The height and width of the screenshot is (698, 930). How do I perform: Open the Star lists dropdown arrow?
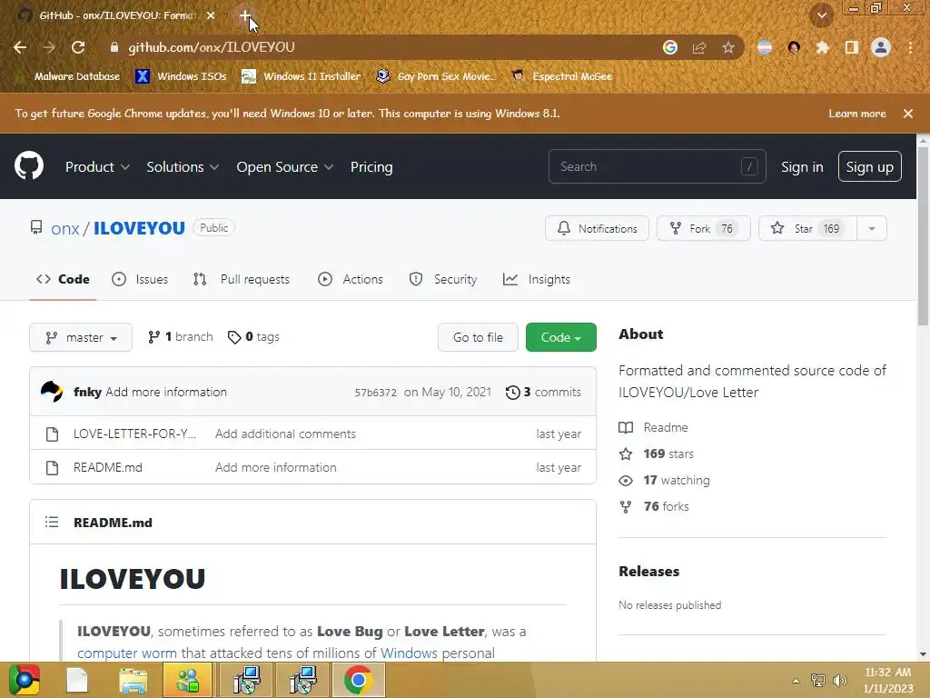(x=872, y=228)
